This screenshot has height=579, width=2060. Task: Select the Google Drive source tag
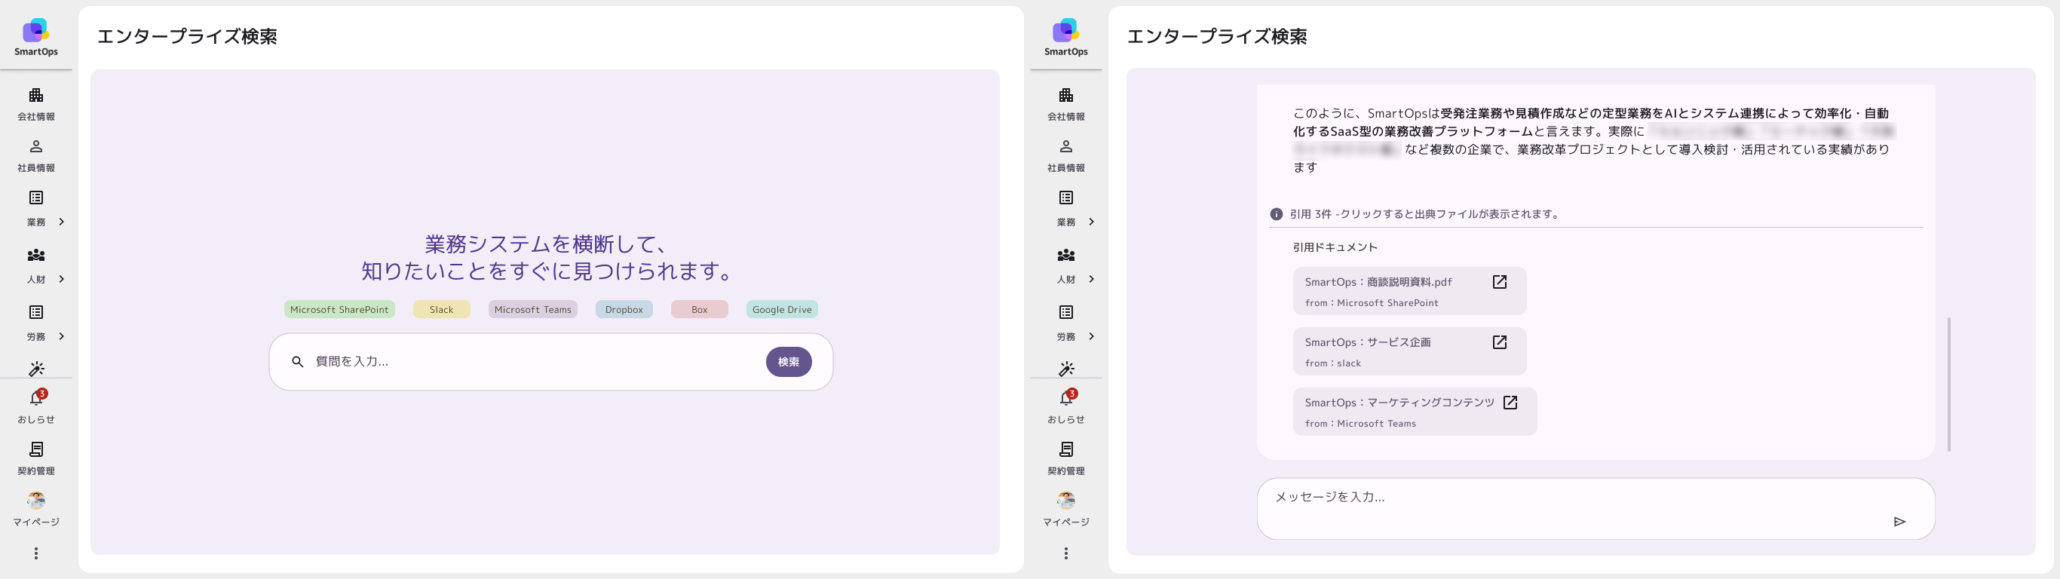781,310
